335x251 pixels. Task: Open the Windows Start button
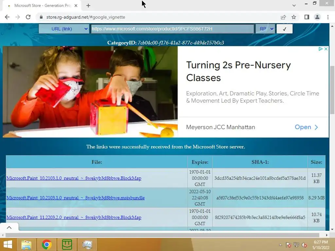click(8, 244)
